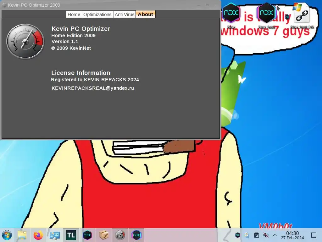322x242 pixels.
Task: Open the Optimizations tab
Action: pos(97,14)
